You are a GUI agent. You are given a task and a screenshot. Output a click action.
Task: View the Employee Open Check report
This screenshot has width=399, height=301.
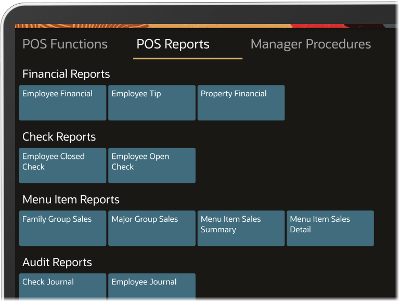point(152,165)
